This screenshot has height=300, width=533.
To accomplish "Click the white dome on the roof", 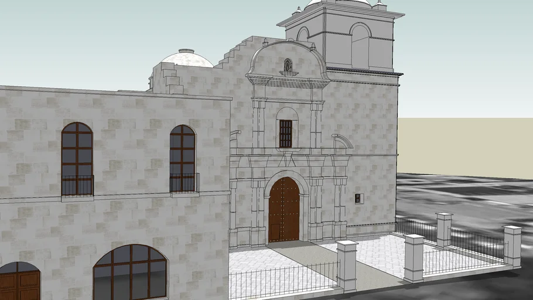I will (x=187, y=58).
